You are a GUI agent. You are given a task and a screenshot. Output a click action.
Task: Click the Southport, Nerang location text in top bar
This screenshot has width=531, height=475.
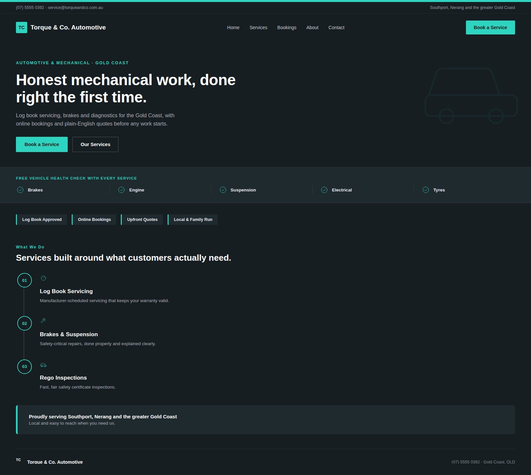click(472, 8)
